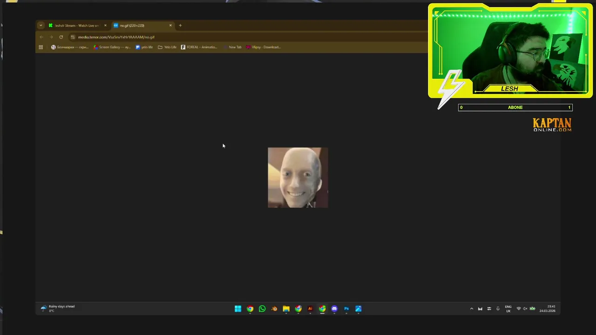Image resolution: width=596 pixels, height=335 pixels.
Task: Open the Rainy days ahead weather widget
Action: (58, 308)
